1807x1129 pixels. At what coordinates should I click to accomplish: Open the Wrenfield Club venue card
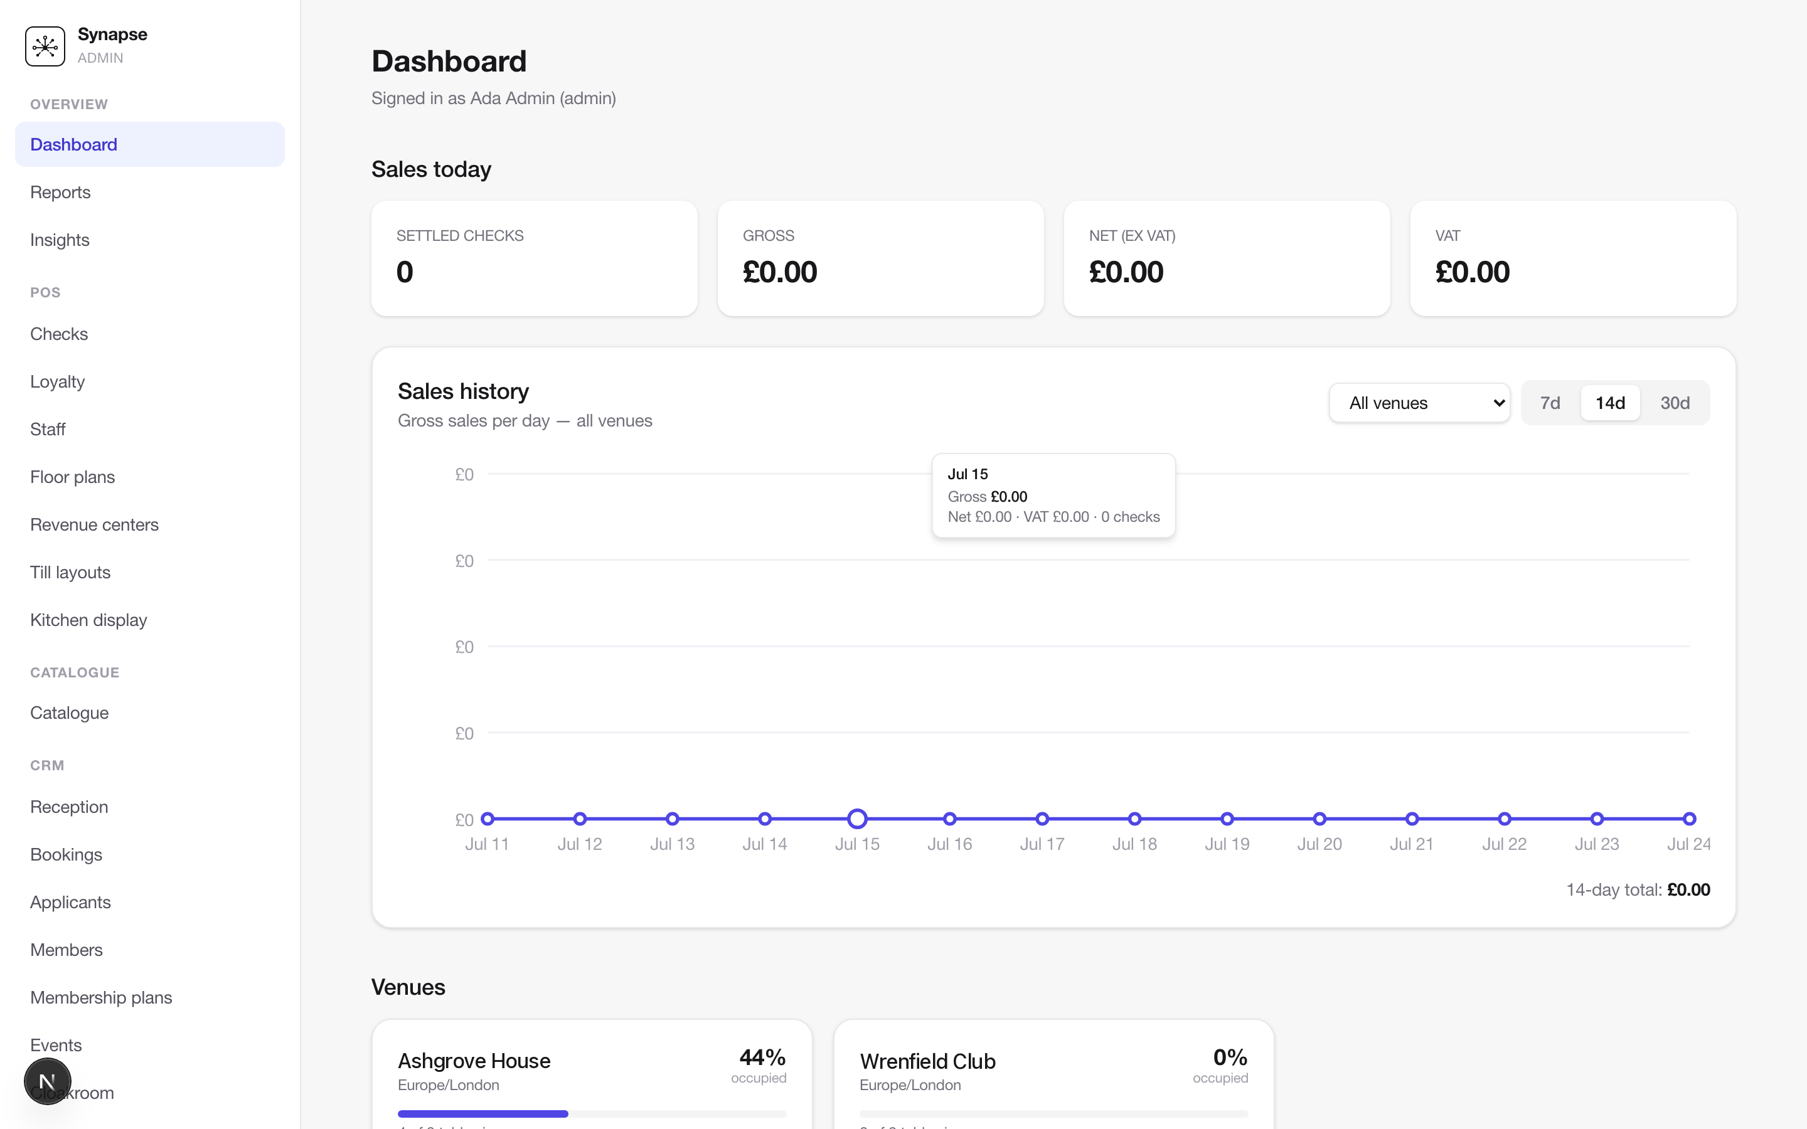[1053, 1075]
